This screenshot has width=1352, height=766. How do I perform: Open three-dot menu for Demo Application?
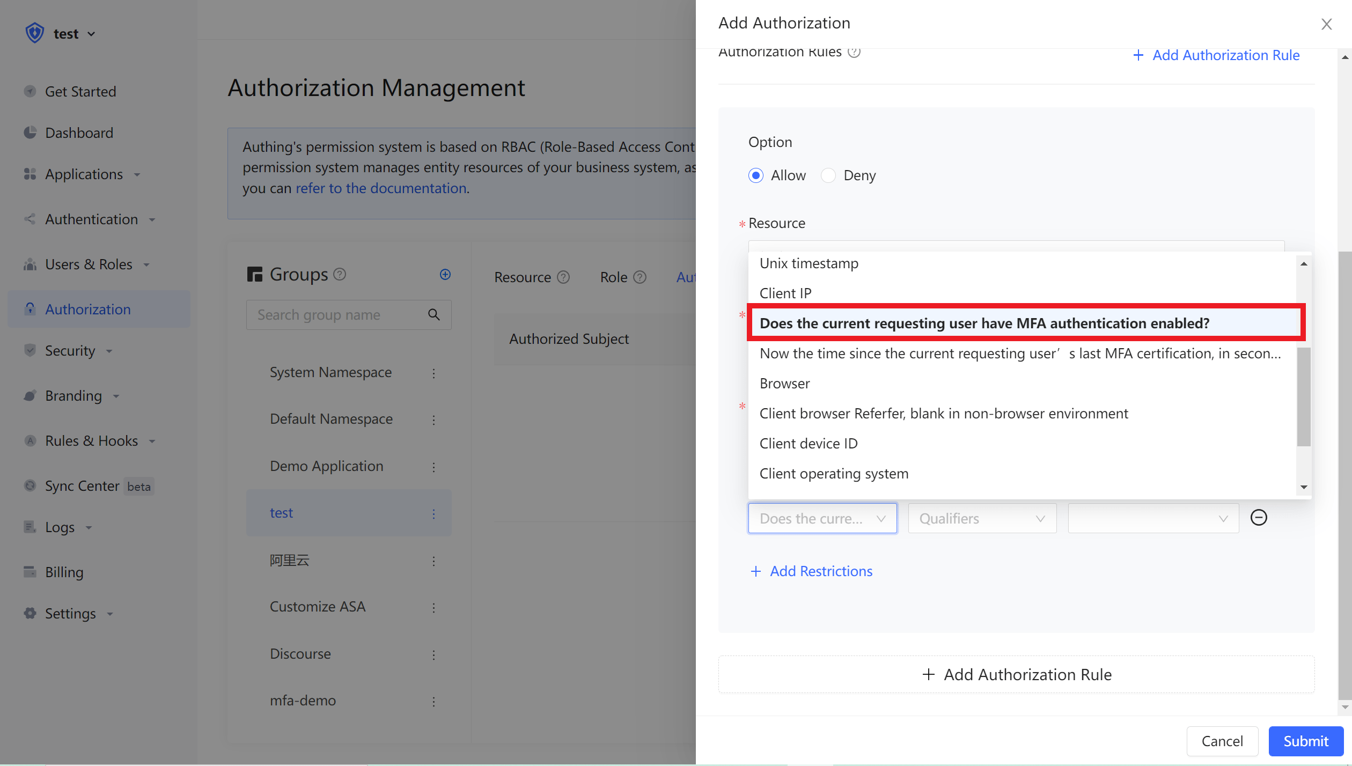433,467
